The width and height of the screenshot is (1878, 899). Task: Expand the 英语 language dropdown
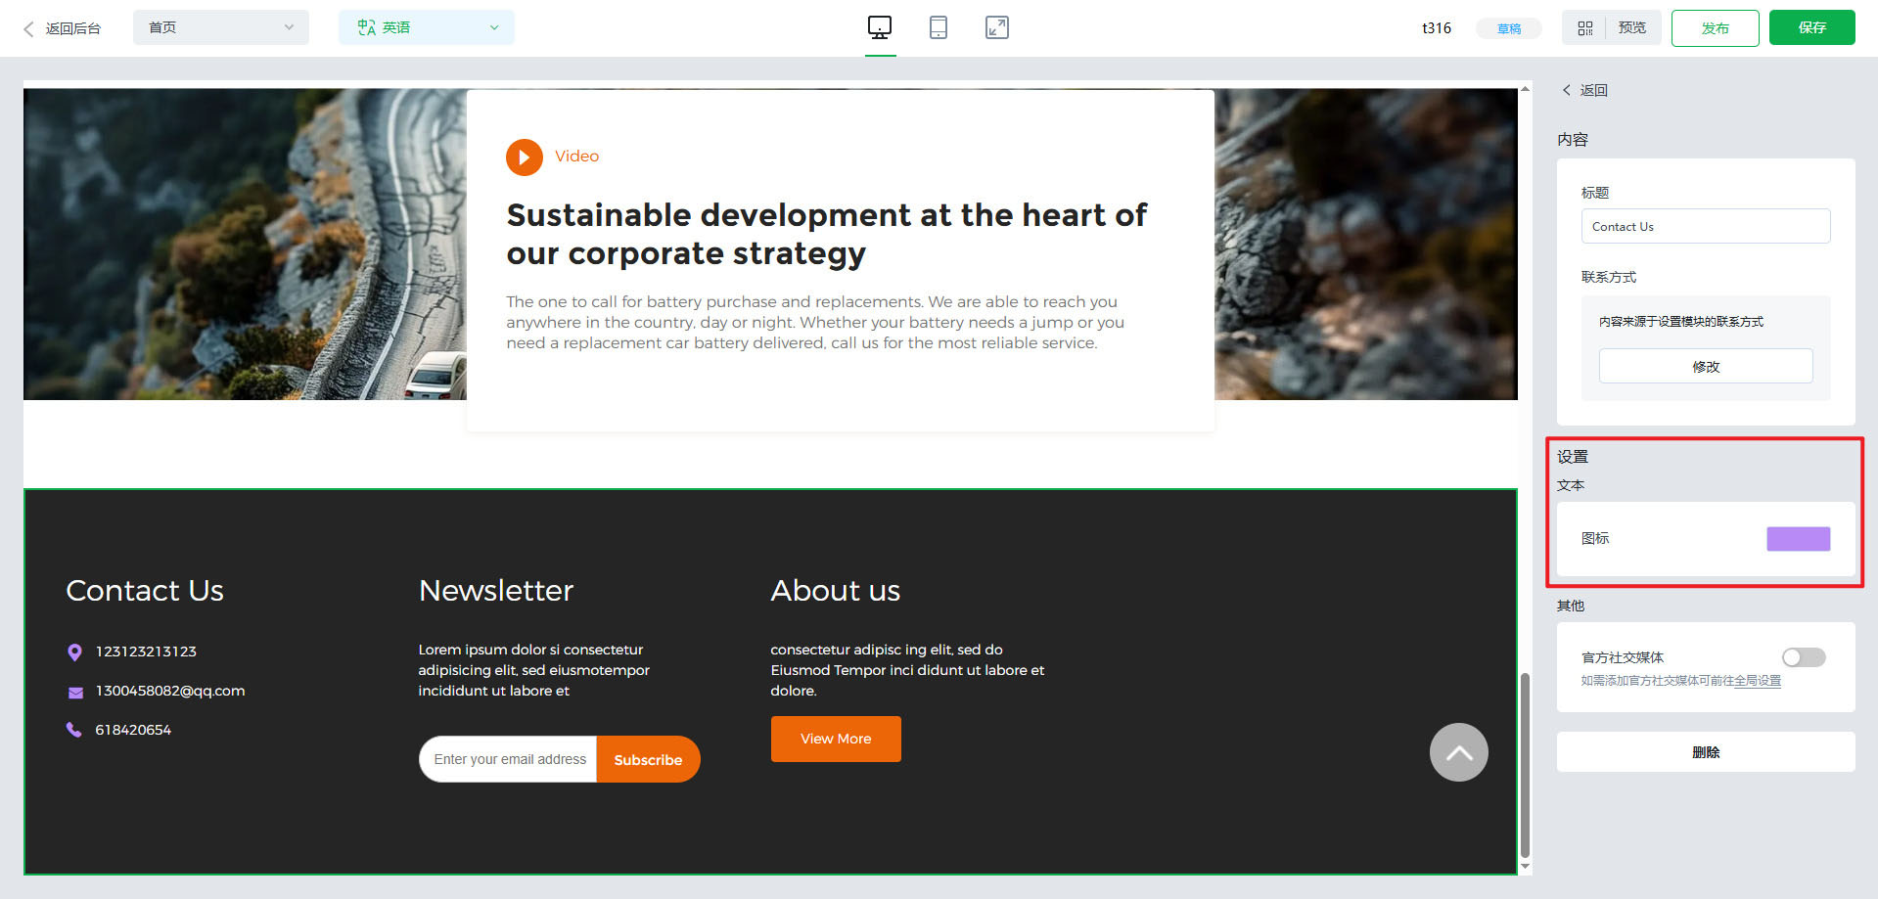pos(427,27)
